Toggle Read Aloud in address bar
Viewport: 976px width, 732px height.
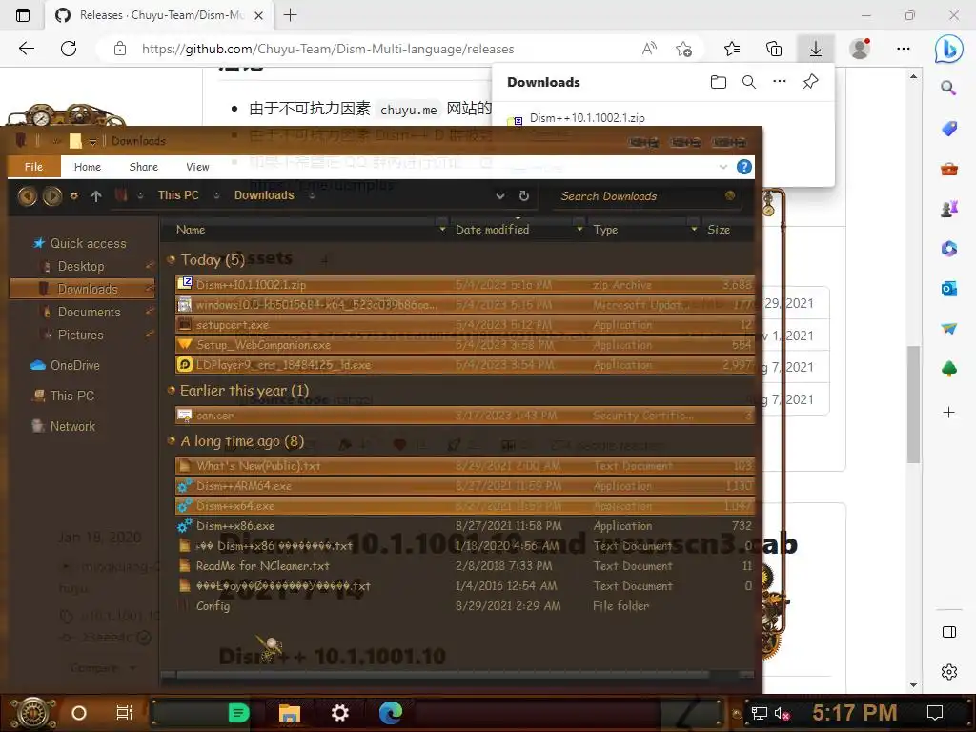(649, 49)
